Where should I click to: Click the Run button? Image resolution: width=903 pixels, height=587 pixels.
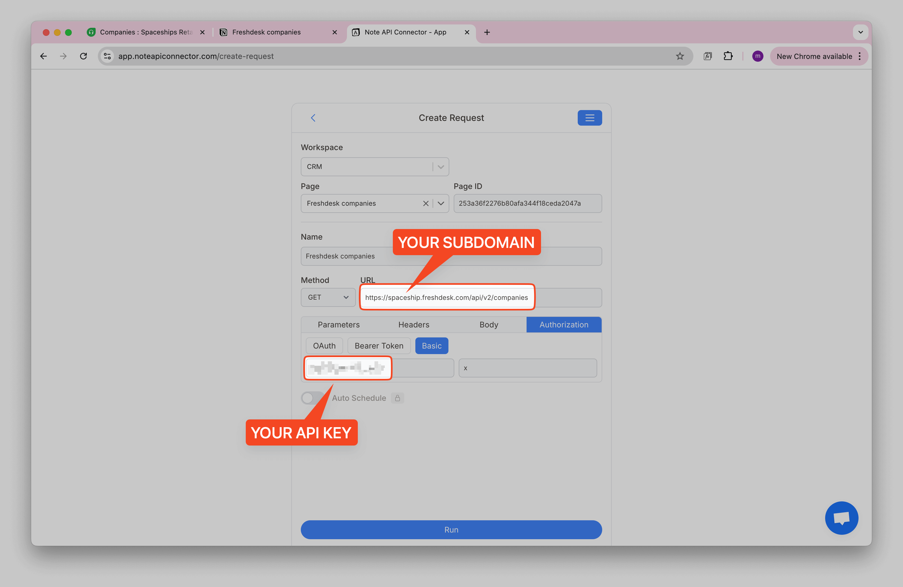click(451, 530)
